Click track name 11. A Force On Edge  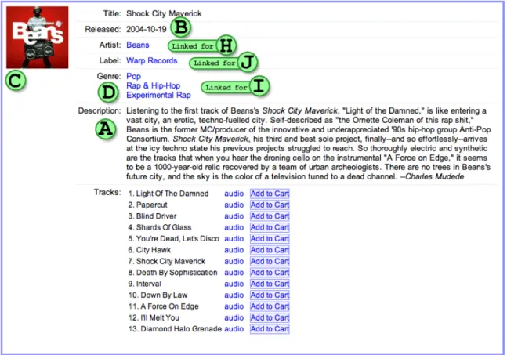pyautogui.click(x=163, y=306)
